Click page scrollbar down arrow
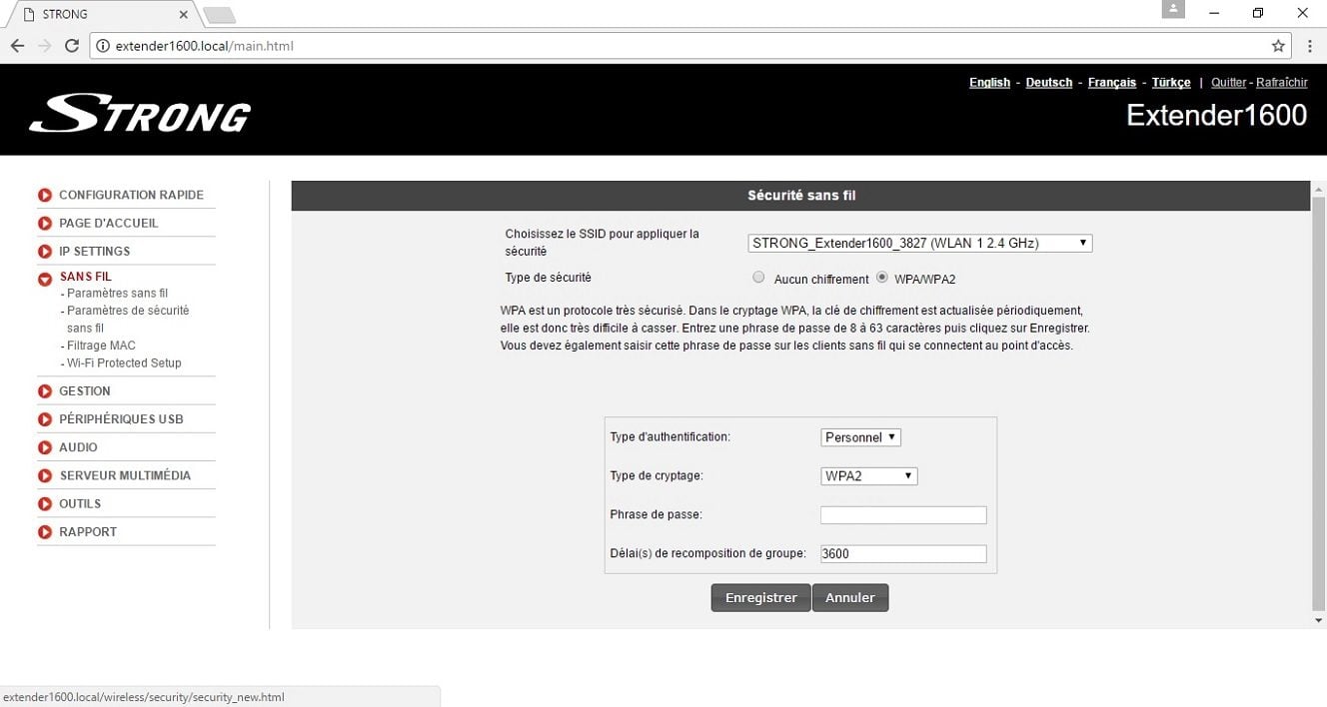The height and width of the screenshot is (707, 1327). (x=1319, y=621)
